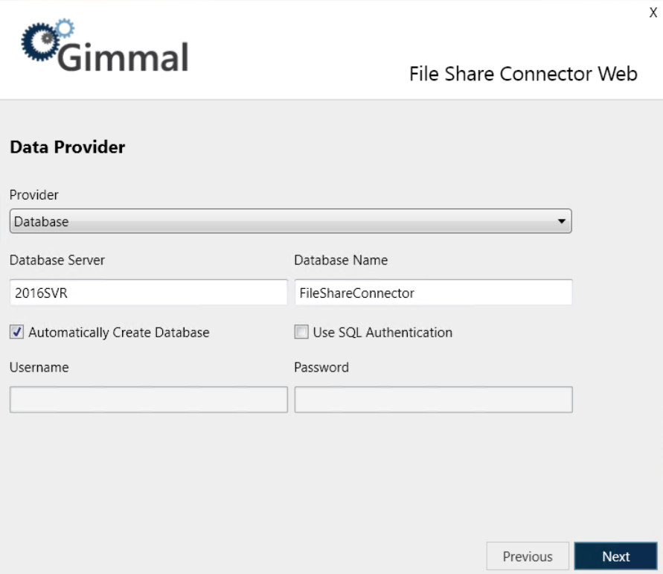Screen dimensions: 663x574
Task: Uncheck Automatically Create Database
Action: pyautogui.click(x=16, y=332)
